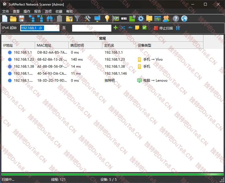Sort by the IP地址 column header
This screenshot has height=183, width=225.
(x=18, y=45)
